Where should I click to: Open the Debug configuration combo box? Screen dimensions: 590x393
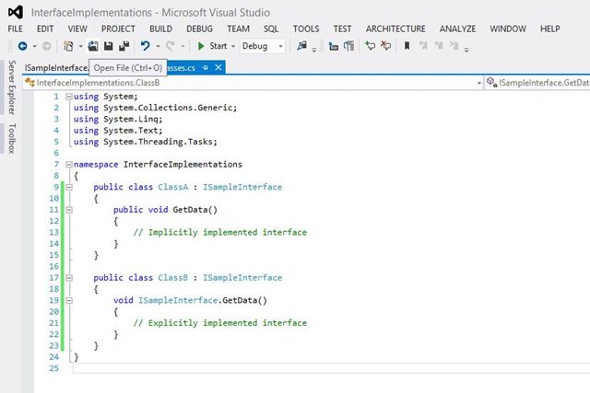point(263,46)
